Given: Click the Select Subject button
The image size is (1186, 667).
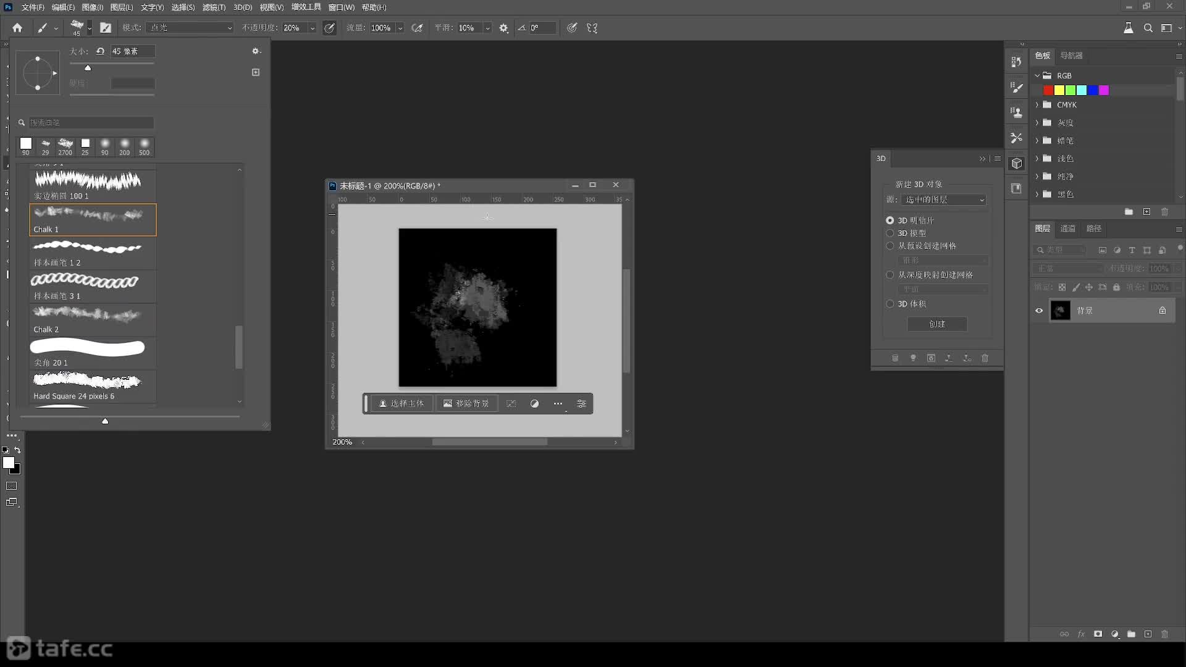Looking at the screenshot, I should [402, 403].
